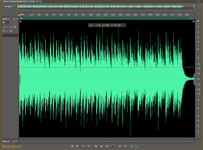203x150 pixels.
Task: Click the 'rises' clip name label
Action: click(x=21, y=18)
